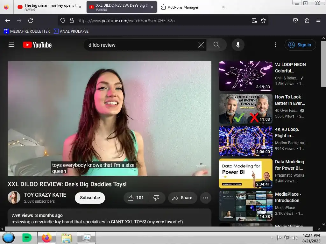Open Data Modeling for Power BI thumbnail
Screen dimensions: 326x244
click(x=245, y=173)
